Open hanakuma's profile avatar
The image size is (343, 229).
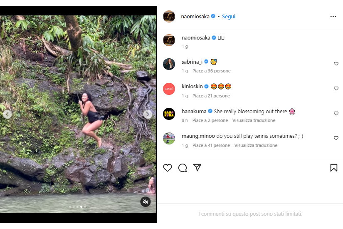(169, 114)
